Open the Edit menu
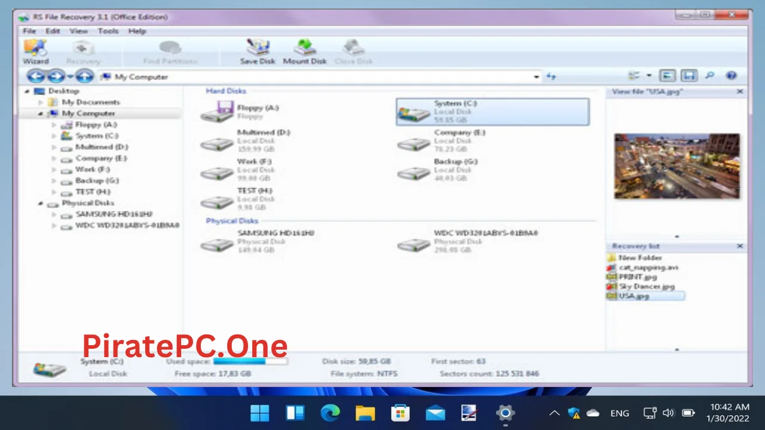The image size is (765, 430). click(x=53, y=31)
